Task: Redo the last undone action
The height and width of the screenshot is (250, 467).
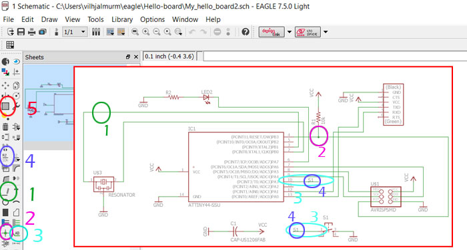Action: (203, 32)
